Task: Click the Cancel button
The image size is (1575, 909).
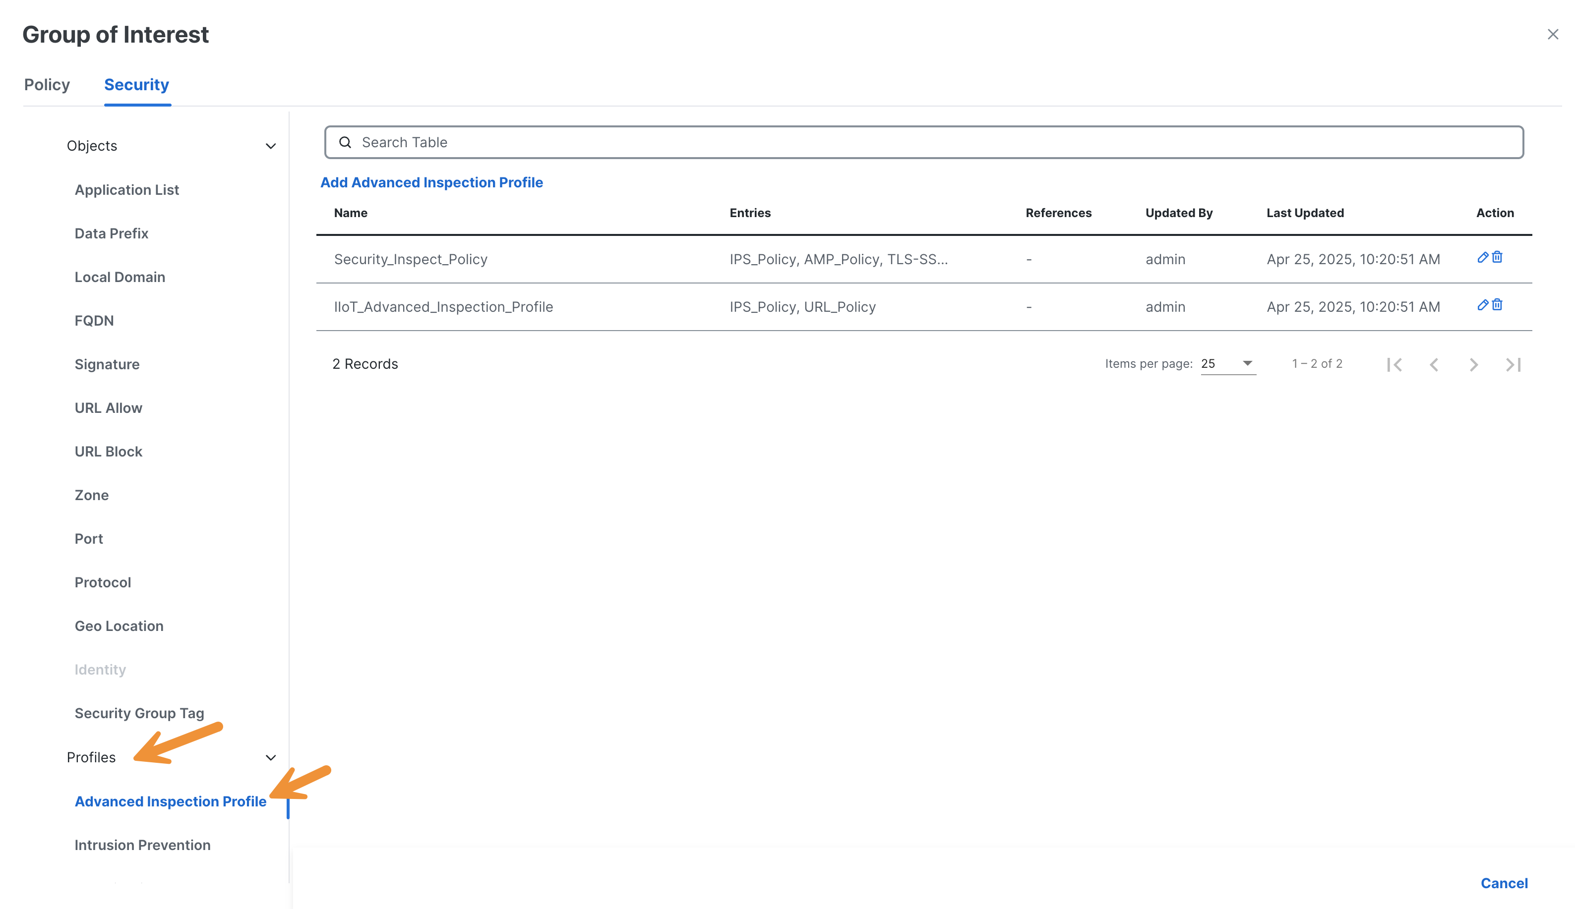Action: point(1504,883)
